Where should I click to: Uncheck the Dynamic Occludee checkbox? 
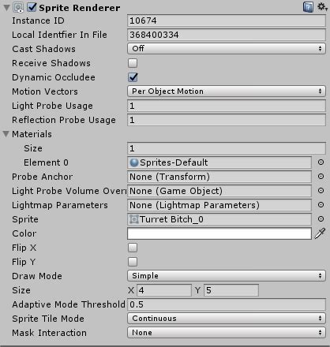(x=133, y=77)
